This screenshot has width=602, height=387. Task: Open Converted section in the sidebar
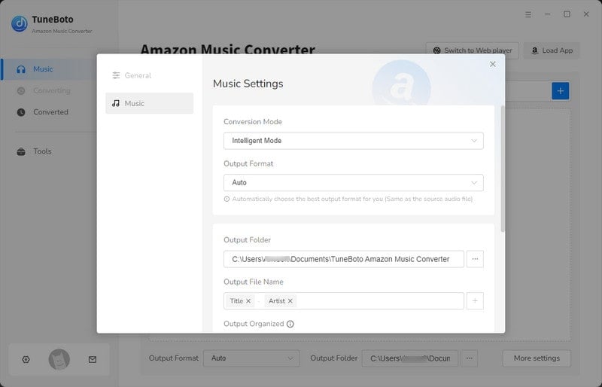pyautogui.click(x=48, y=112)
